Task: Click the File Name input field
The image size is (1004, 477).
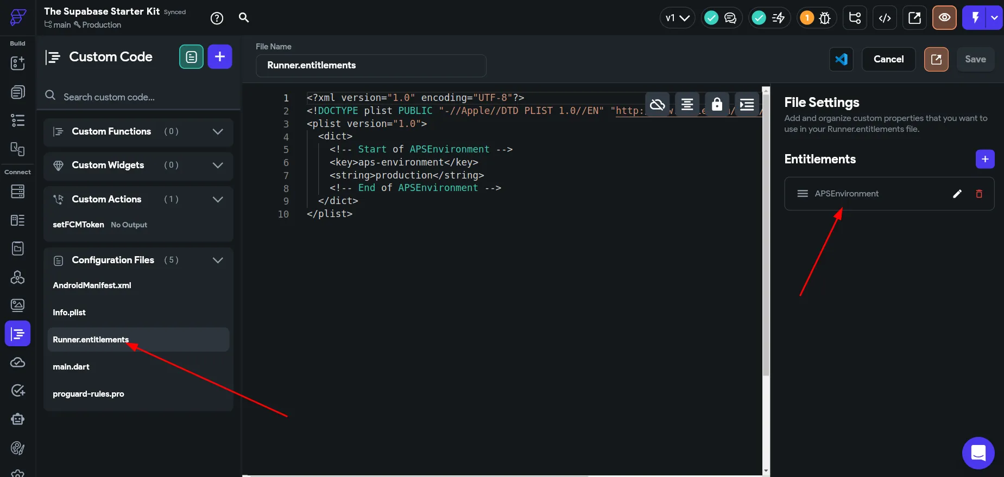Action: (x=371, y=65)
